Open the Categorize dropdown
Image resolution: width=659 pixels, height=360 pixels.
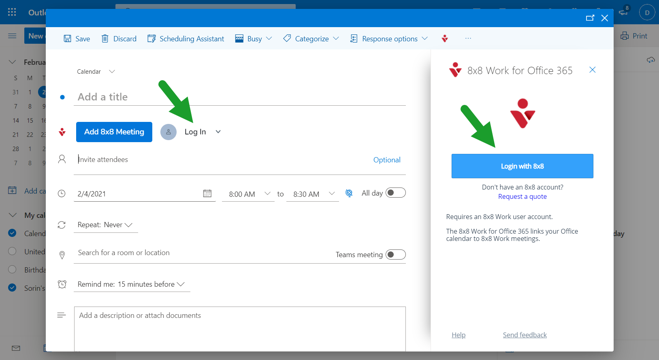pyautogui.click(x=311, y=38)
